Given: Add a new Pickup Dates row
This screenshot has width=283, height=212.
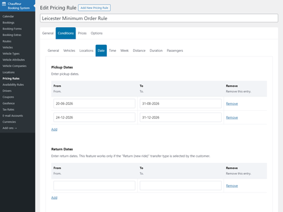Looking at the screenshot, I should 54,130.
